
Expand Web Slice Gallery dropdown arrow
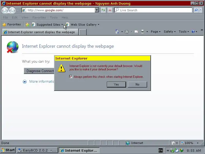click(99, 25)
